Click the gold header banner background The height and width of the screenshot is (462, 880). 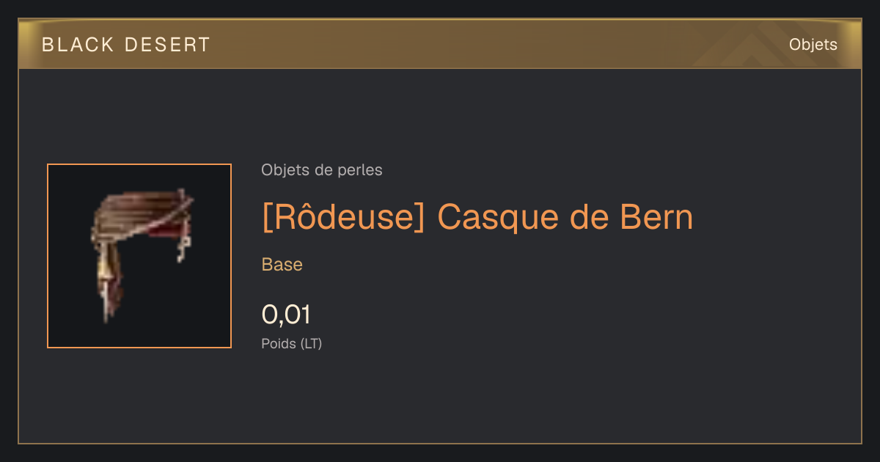pos(440,45)
